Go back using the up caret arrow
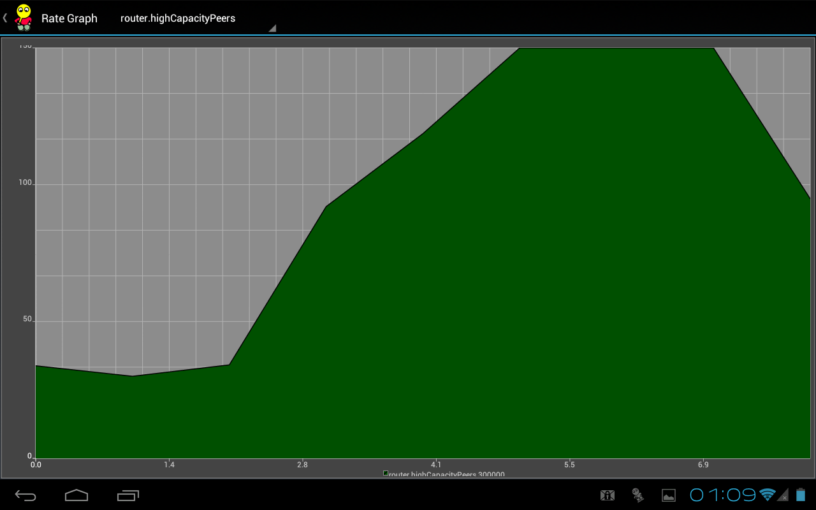The image size is (816, 510). tap(5, 18)
